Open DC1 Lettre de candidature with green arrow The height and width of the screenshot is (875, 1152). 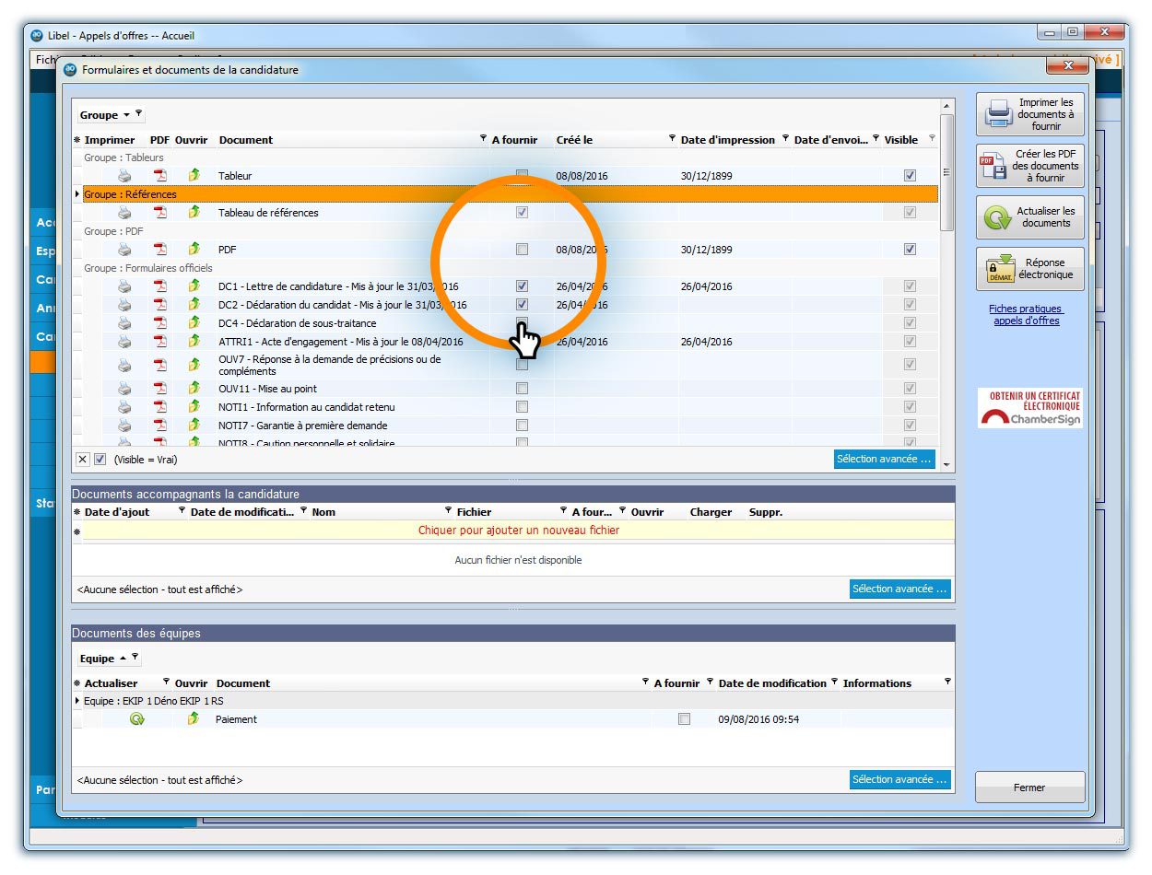[x=194, y=286]
